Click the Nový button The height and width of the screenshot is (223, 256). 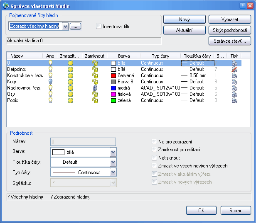tap(184, 19)
